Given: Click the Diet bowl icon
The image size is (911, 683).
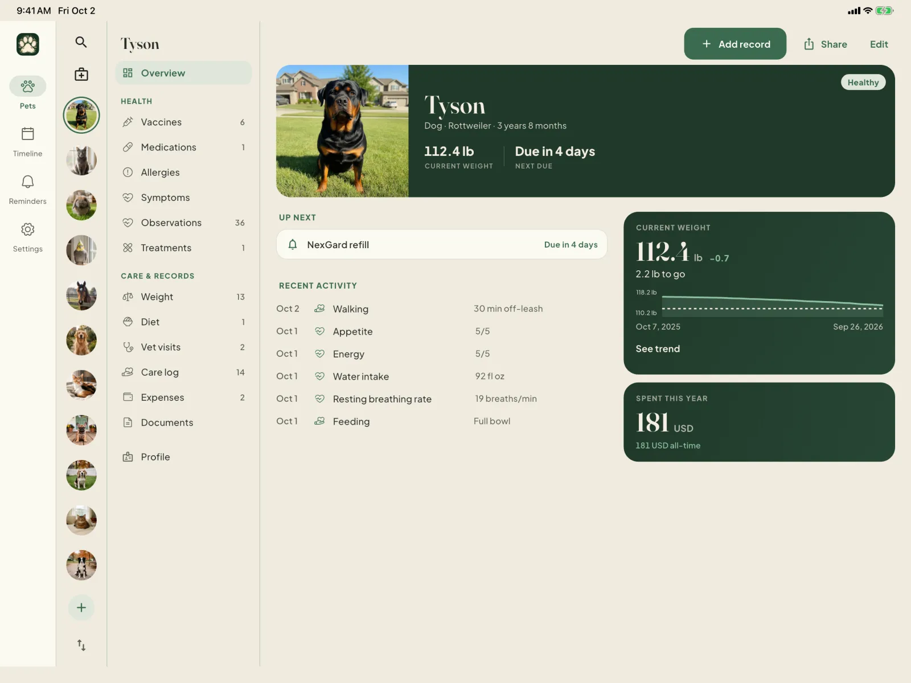Looking at the screenshot, I should click(128, 322).
